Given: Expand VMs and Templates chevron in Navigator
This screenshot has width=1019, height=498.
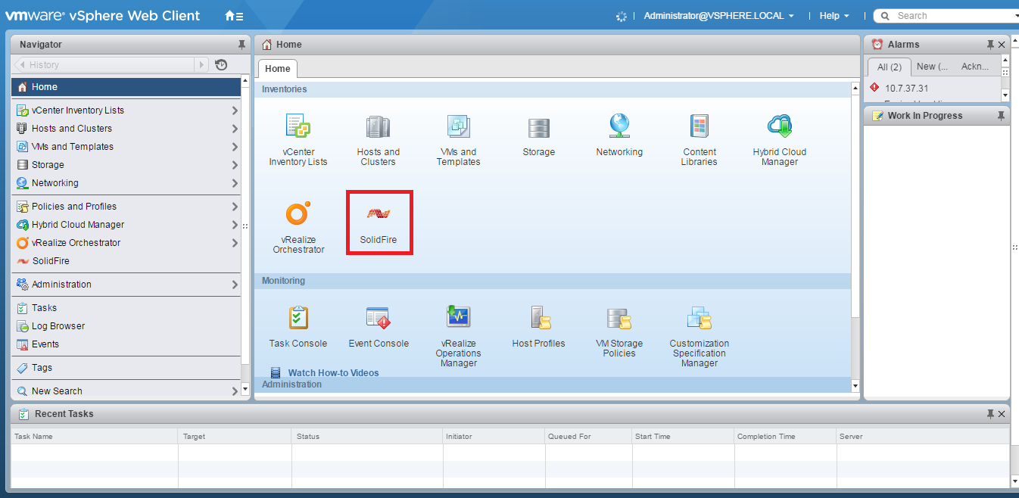Looking at the screenshot, I should click(x=235, y=147).
